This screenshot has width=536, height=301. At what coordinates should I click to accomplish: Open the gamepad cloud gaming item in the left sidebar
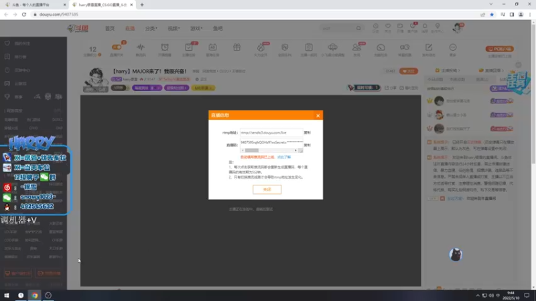pyautogui.click(x=15, y=83)
